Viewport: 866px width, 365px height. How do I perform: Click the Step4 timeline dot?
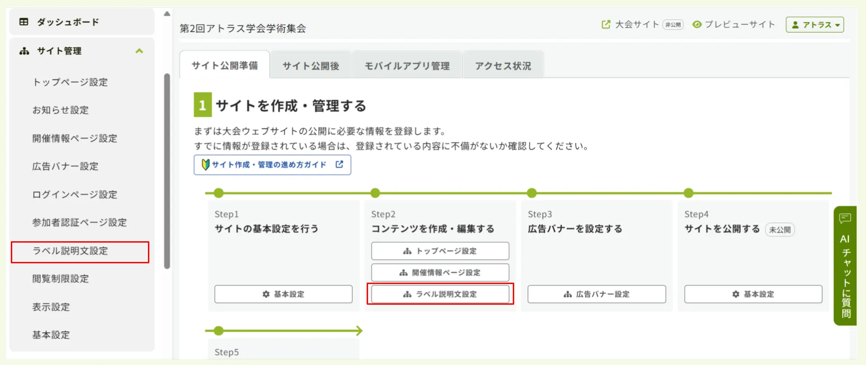coord(688,193)
